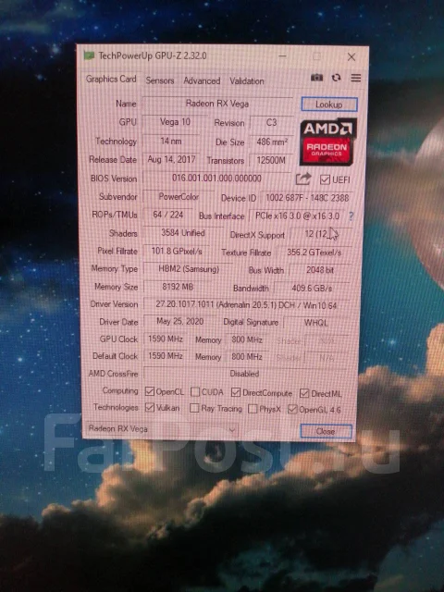
Task: Toggle the DirectML checkbox
Action: (x=304, y=393)
